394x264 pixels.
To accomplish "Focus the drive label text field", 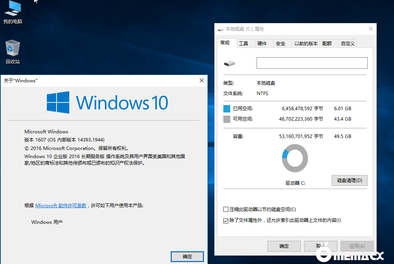I will click(x=312, y=63).
